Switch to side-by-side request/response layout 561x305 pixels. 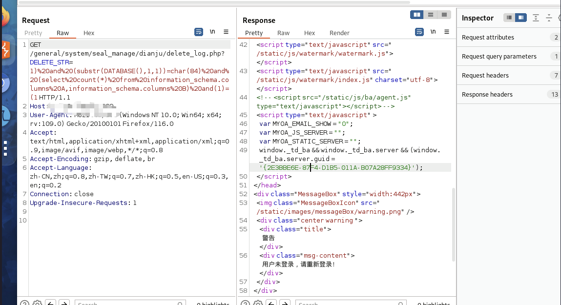coord(417,15)
